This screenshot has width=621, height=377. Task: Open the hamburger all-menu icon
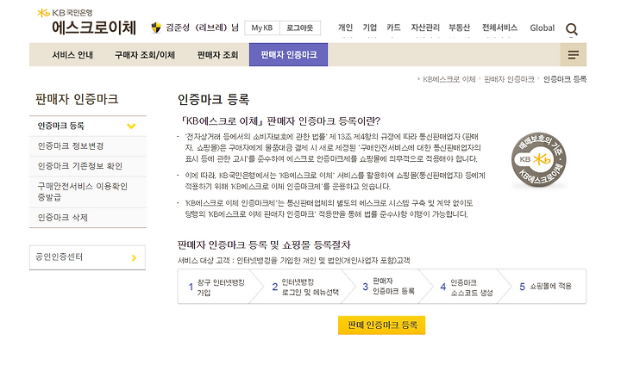[573, 55]
